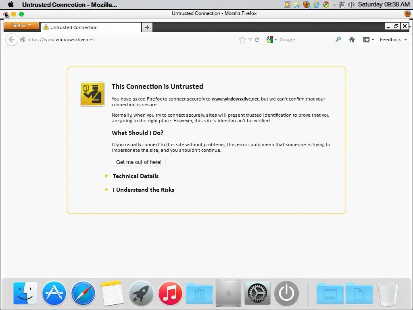The width and height of the screenshot is (413, 310).
Task: Open the window folder in dock
Action: click(x=330, y=293)
